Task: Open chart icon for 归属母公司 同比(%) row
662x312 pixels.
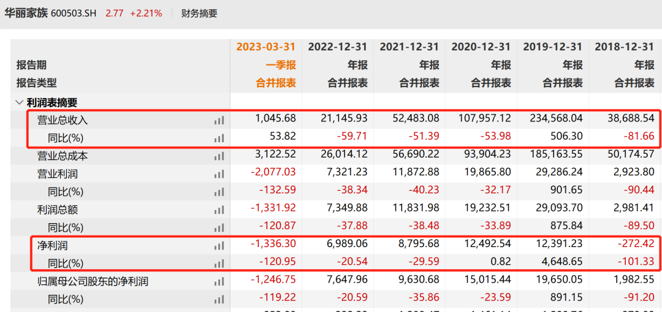Action: pos(219,300)
